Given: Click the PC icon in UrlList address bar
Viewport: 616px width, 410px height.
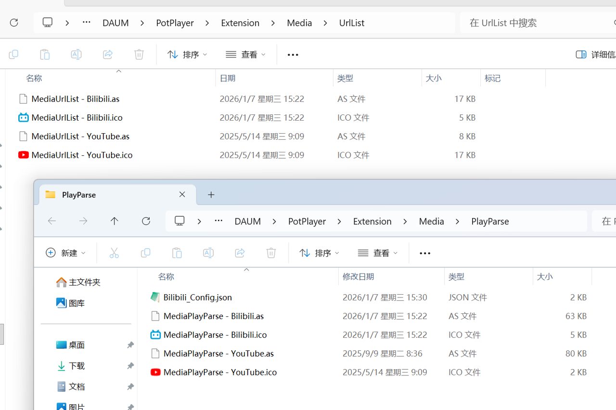Looking at the screenshot, I should click(48, 23).
